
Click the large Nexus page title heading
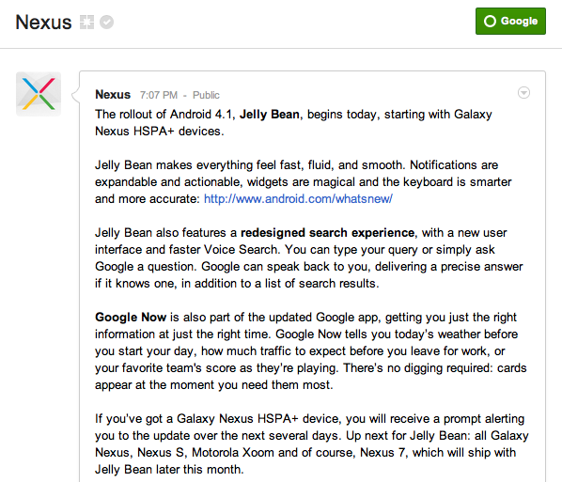pos(44,23)
